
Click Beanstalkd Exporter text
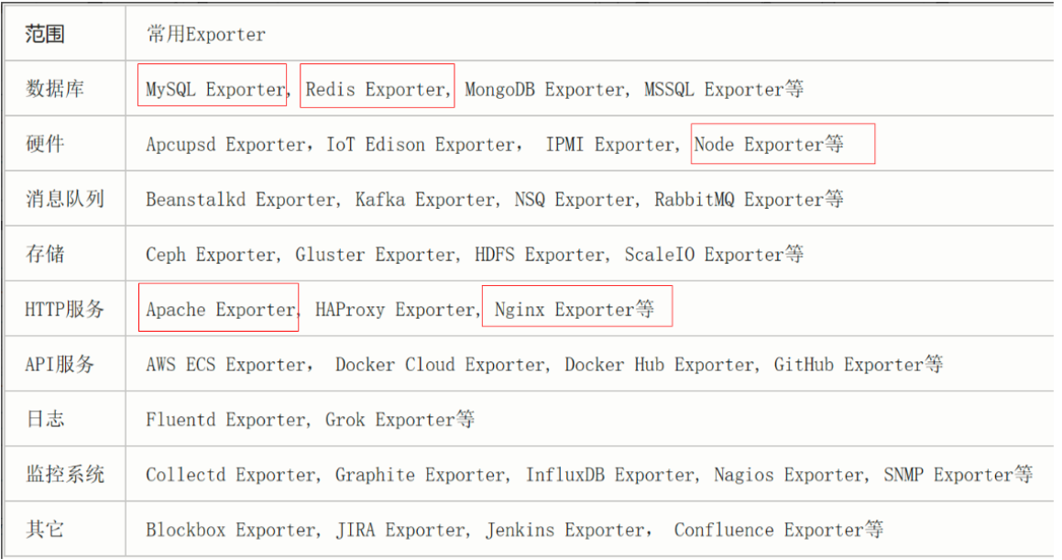tap(240, 199)
